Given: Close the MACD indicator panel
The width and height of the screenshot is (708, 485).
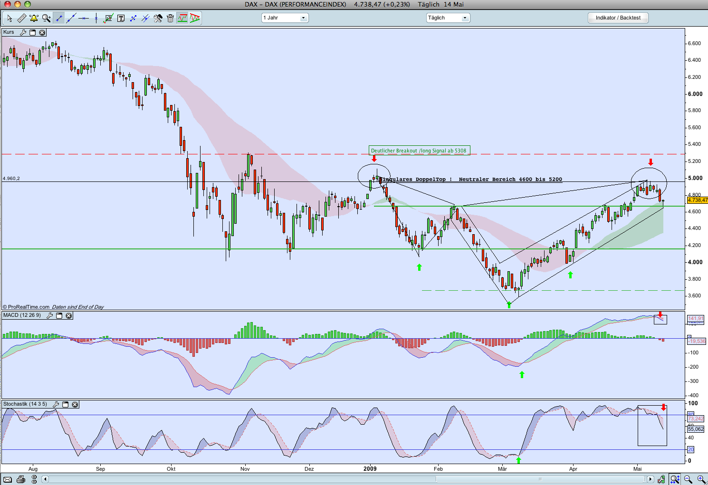Looking at the screenshot, I should pyautogui.click(x=69, y=315).
